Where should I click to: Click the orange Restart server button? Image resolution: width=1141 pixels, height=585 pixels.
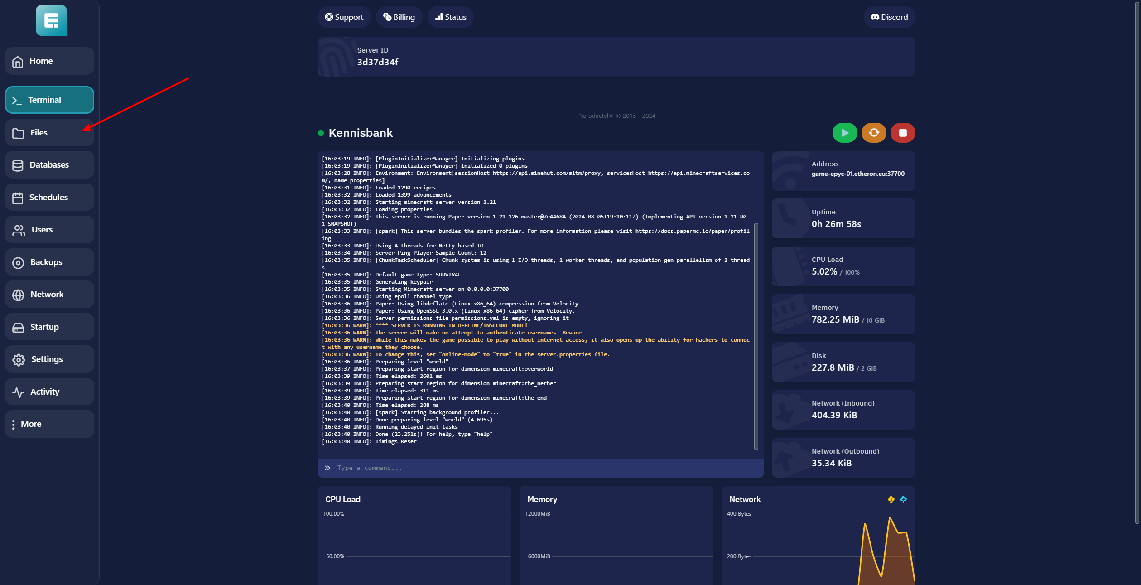[873, 133]
